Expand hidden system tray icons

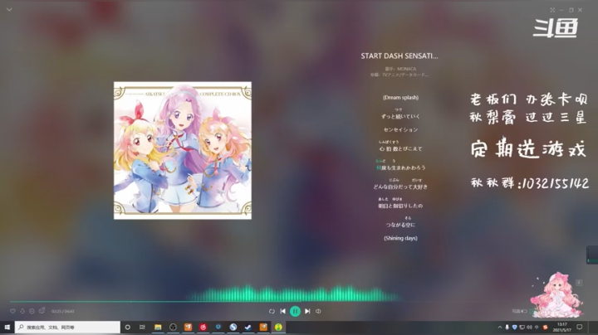[x=500, y=327]
